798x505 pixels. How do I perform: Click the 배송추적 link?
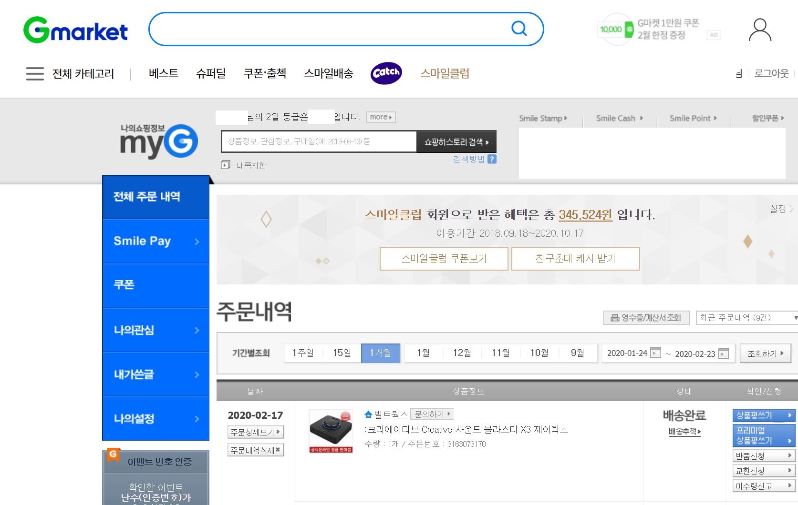point(684,432)
